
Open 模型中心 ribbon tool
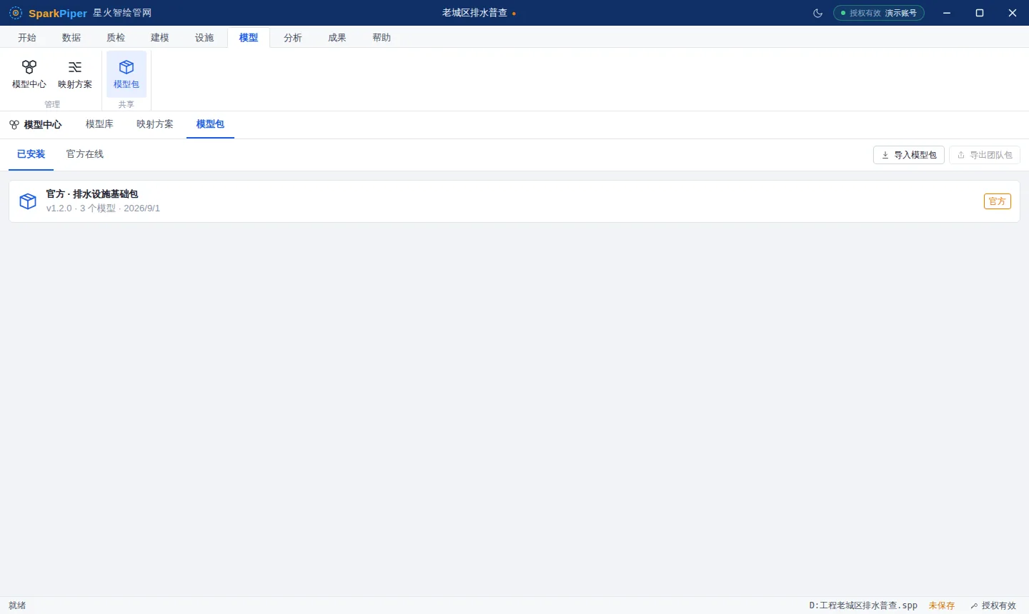pyautogui.click(x=29, y=74)
